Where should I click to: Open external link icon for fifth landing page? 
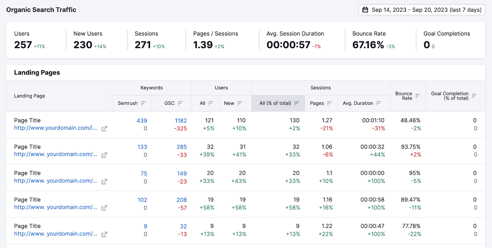pyautogui.click(x=104, y=235)
